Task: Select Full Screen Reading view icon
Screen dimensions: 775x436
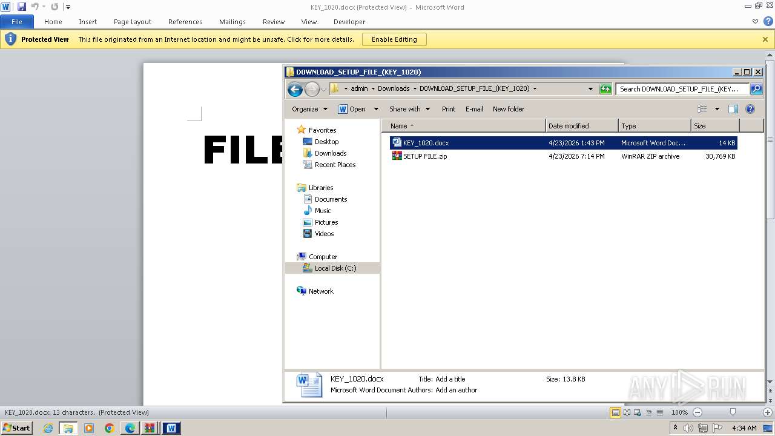Action: pos(627,412)
